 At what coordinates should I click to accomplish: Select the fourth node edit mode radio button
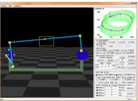click(126, 42)
